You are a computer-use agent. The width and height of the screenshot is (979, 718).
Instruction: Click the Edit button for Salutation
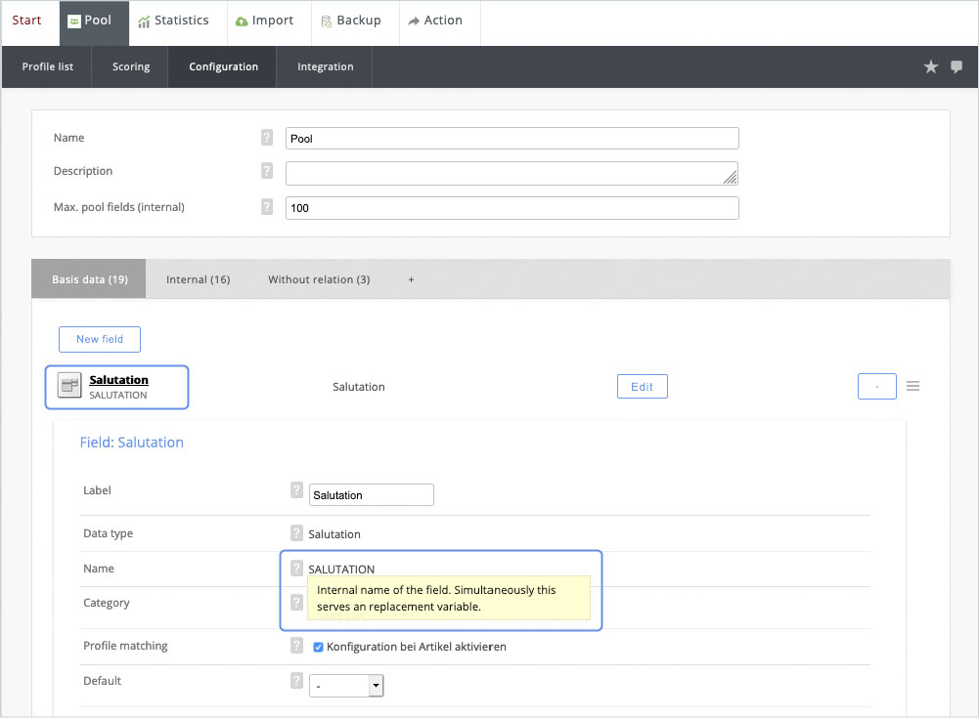(642, 387)
